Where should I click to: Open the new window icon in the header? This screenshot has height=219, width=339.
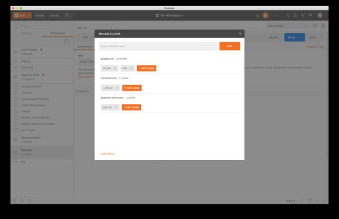point(68,15)
